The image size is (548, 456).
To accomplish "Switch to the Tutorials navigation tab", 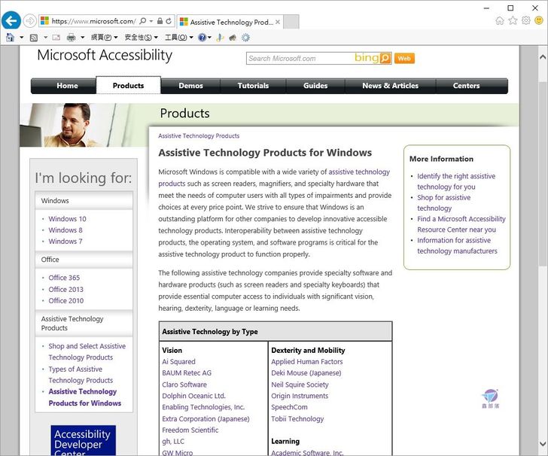I will click(253, 86).
